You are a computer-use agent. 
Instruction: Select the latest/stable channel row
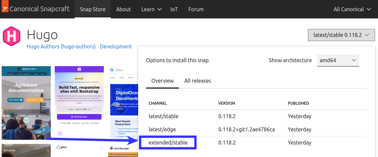(164, 116)
